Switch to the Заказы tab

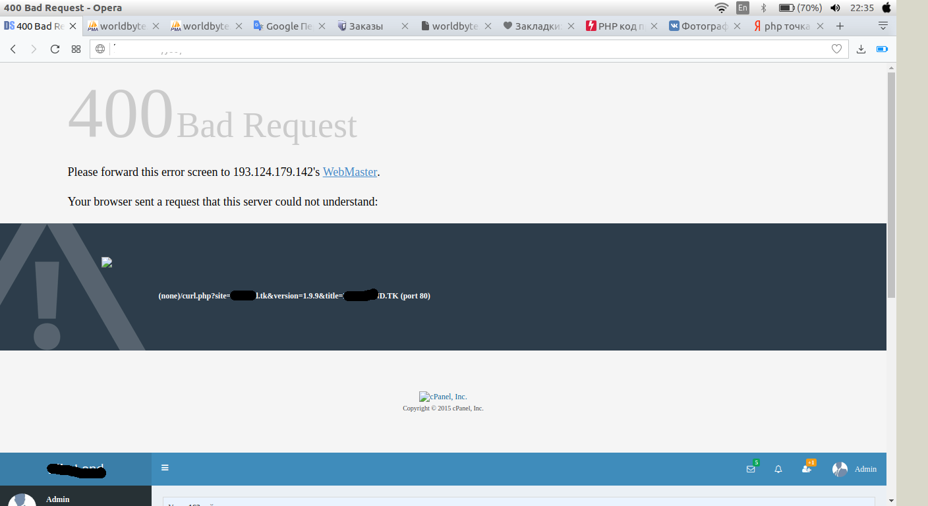(366, 26)
